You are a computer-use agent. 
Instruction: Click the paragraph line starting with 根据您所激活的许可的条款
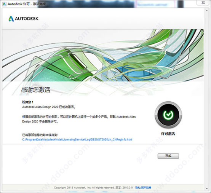(x=79, y=116)
